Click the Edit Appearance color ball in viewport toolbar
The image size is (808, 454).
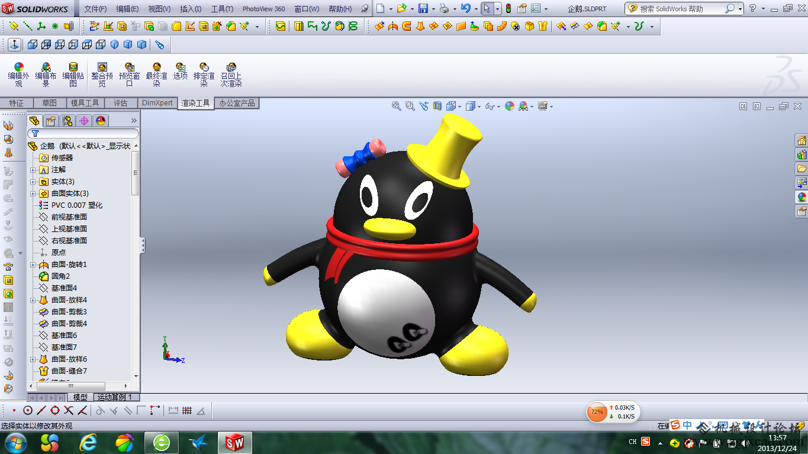click(509, 106)
